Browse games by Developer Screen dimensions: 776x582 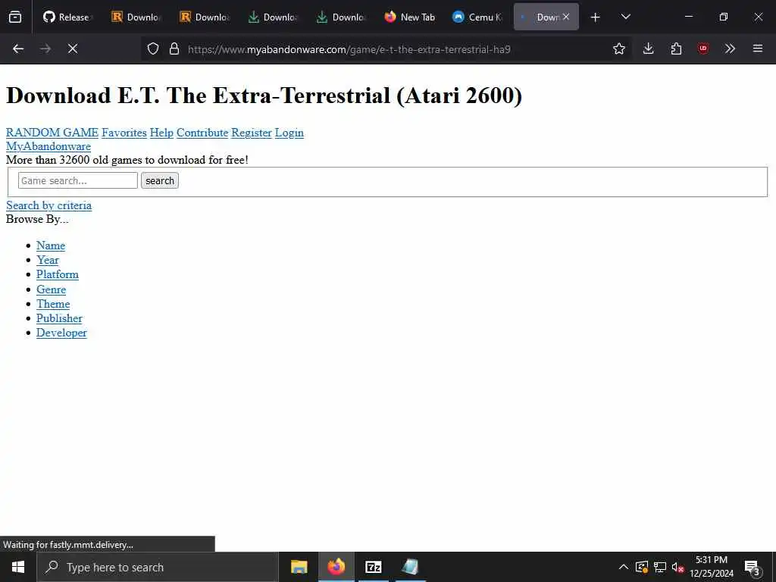point(61,333)
